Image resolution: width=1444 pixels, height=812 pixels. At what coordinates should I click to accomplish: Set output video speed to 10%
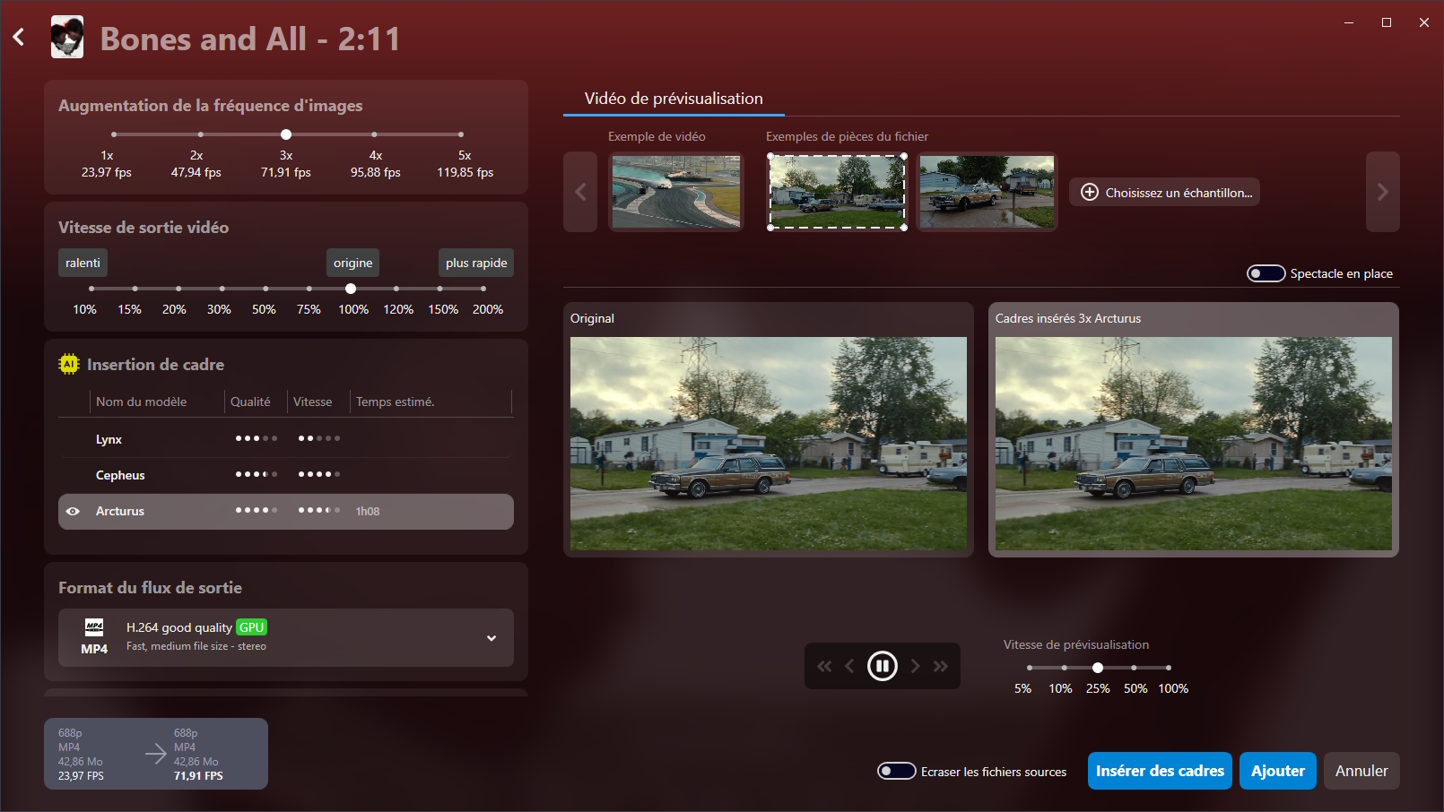tap(91, 289)
